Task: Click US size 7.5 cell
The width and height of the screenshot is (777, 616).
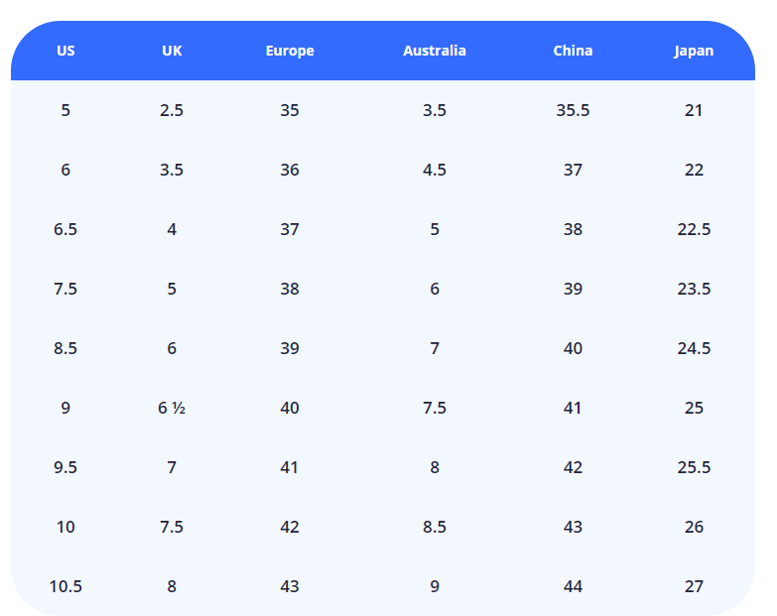Action: pyautogui.click(x=65, y=289)
